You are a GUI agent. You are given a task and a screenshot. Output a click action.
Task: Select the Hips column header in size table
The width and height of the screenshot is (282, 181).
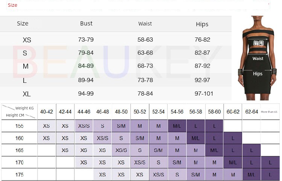202,24
